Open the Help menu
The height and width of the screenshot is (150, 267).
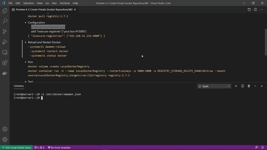point(75,3)
